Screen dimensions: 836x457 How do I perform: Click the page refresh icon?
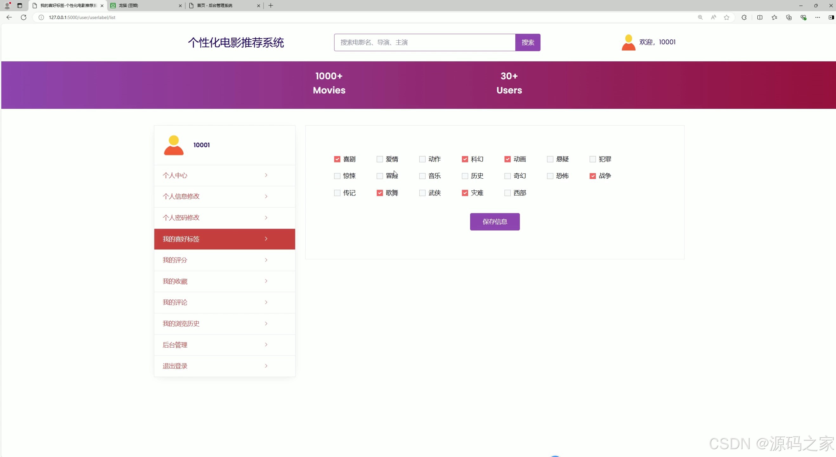[x=23, y=17]
